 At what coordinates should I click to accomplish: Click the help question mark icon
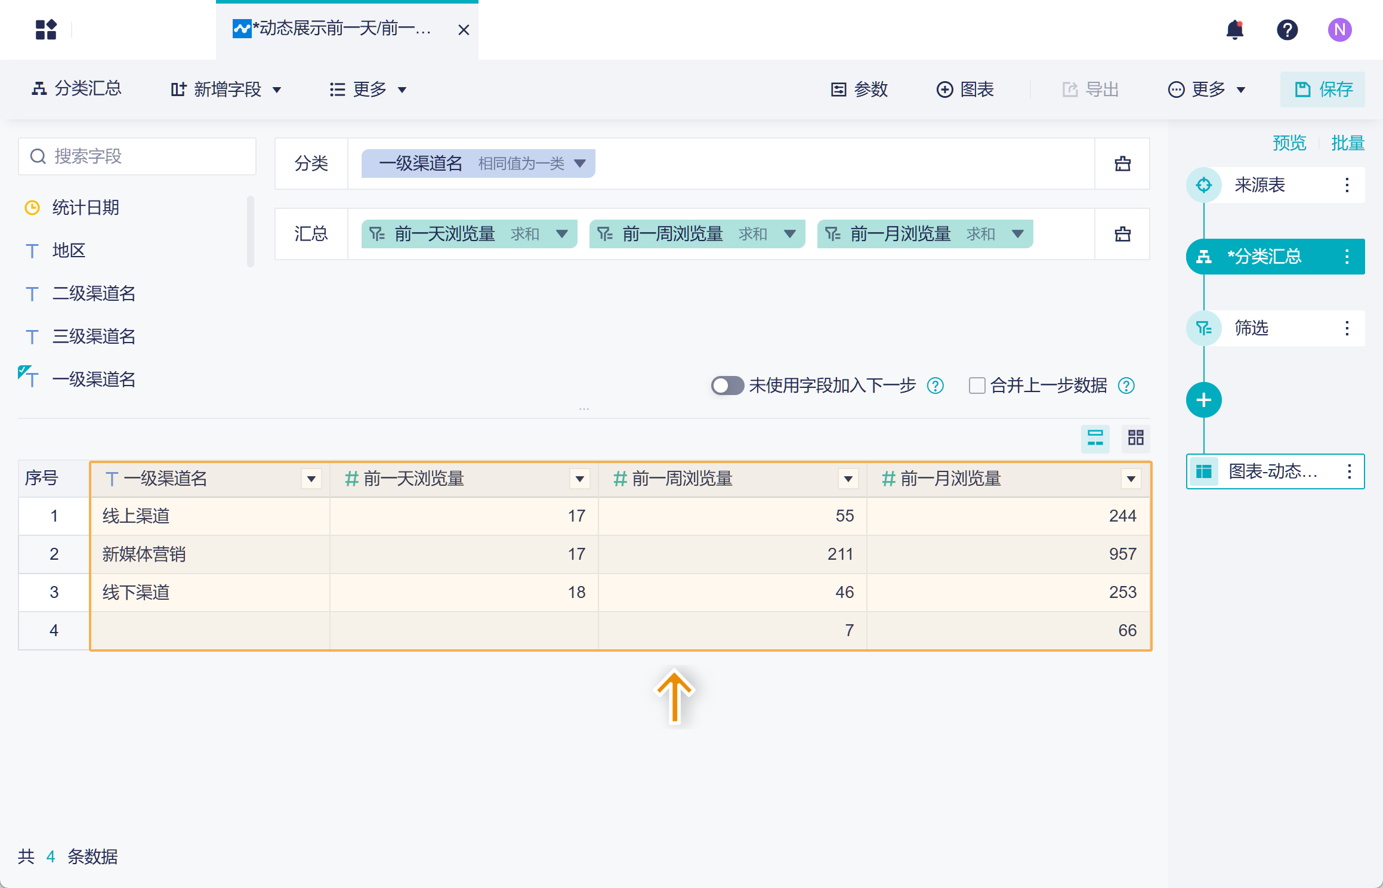(x=1287, y=29)
